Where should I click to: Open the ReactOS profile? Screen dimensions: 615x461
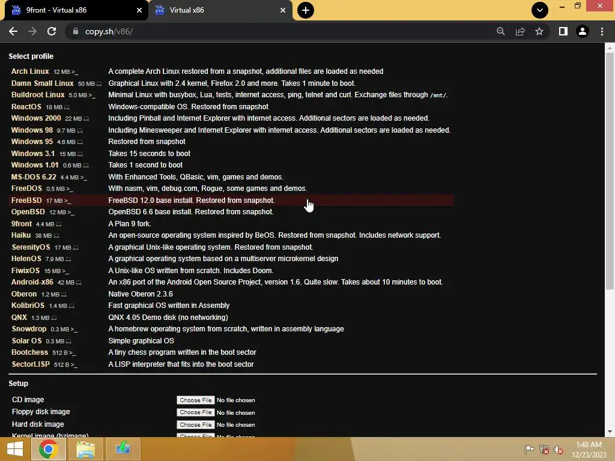click(x=26, y=107)
